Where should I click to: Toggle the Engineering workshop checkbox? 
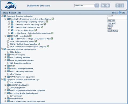pyautogui.click(x=47, y=22)
